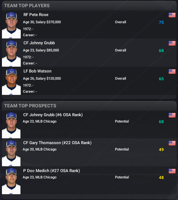This screenshot has height=200, width=178.
Task: Click Bob Watson's overall rating 65
Action: tap(161, 79)
